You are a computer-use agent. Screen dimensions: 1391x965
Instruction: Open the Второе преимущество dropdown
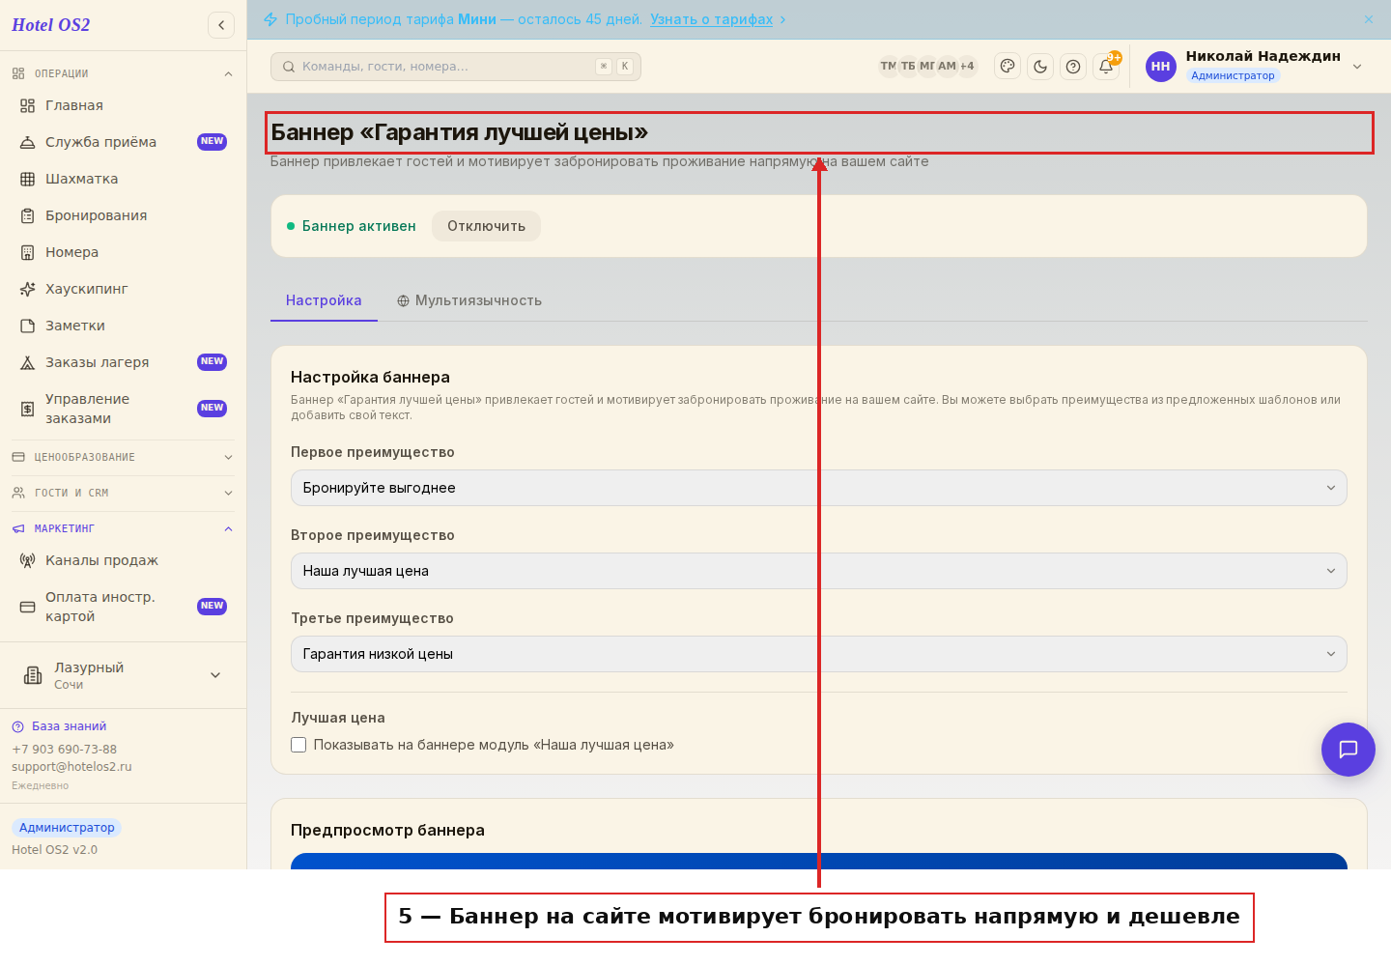(819, 571)
